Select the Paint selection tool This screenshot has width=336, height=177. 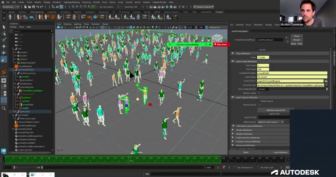4,40
